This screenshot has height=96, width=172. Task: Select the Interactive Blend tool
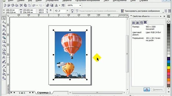coord(4,62)
